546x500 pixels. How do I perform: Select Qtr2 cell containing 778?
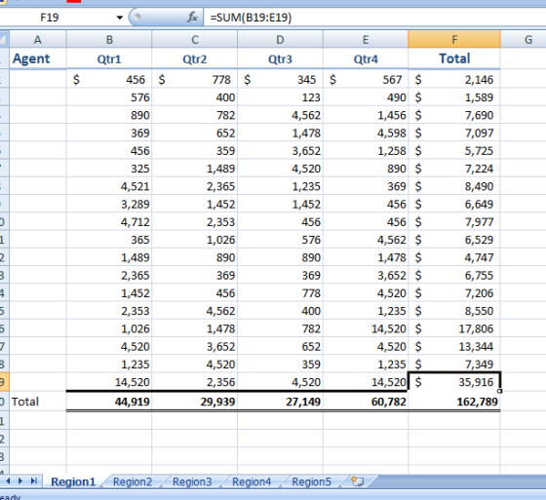195,79
